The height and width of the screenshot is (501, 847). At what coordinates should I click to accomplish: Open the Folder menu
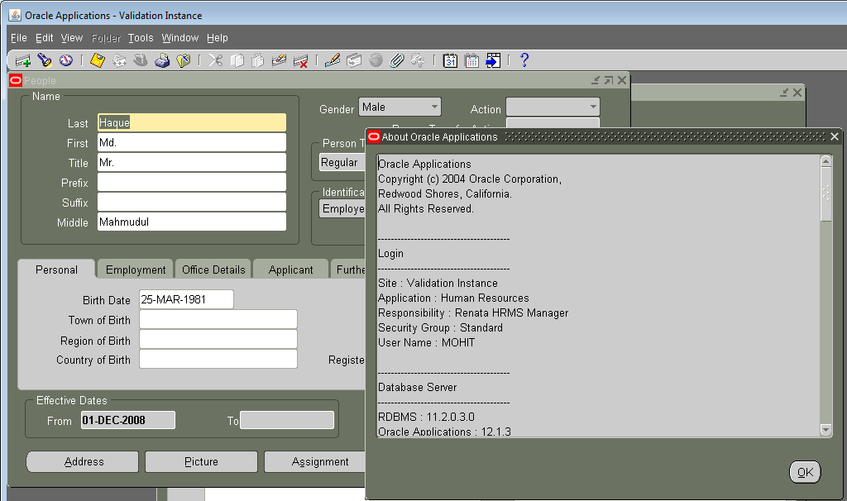[106, 37]
